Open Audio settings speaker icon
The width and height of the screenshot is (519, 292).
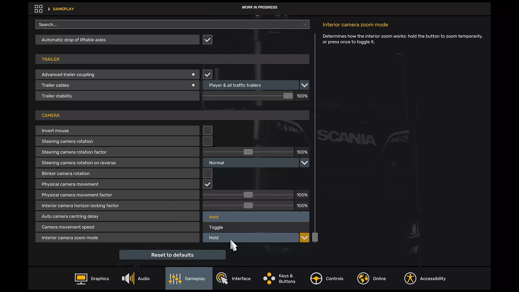[x=128, y=278]
